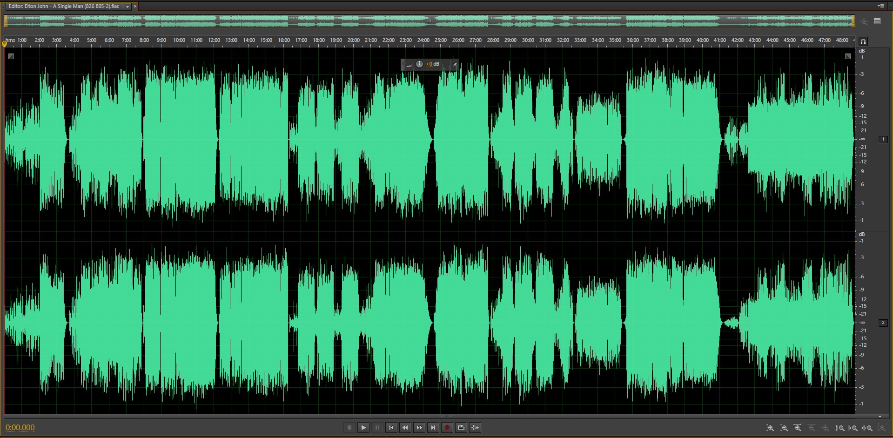Click the red Record button
The width and height of the screenshot is (893, 438).
pos(447,427)
